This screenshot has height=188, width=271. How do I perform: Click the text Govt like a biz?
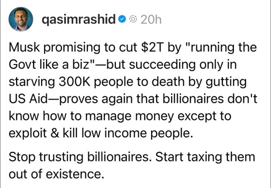coord(49,65)
